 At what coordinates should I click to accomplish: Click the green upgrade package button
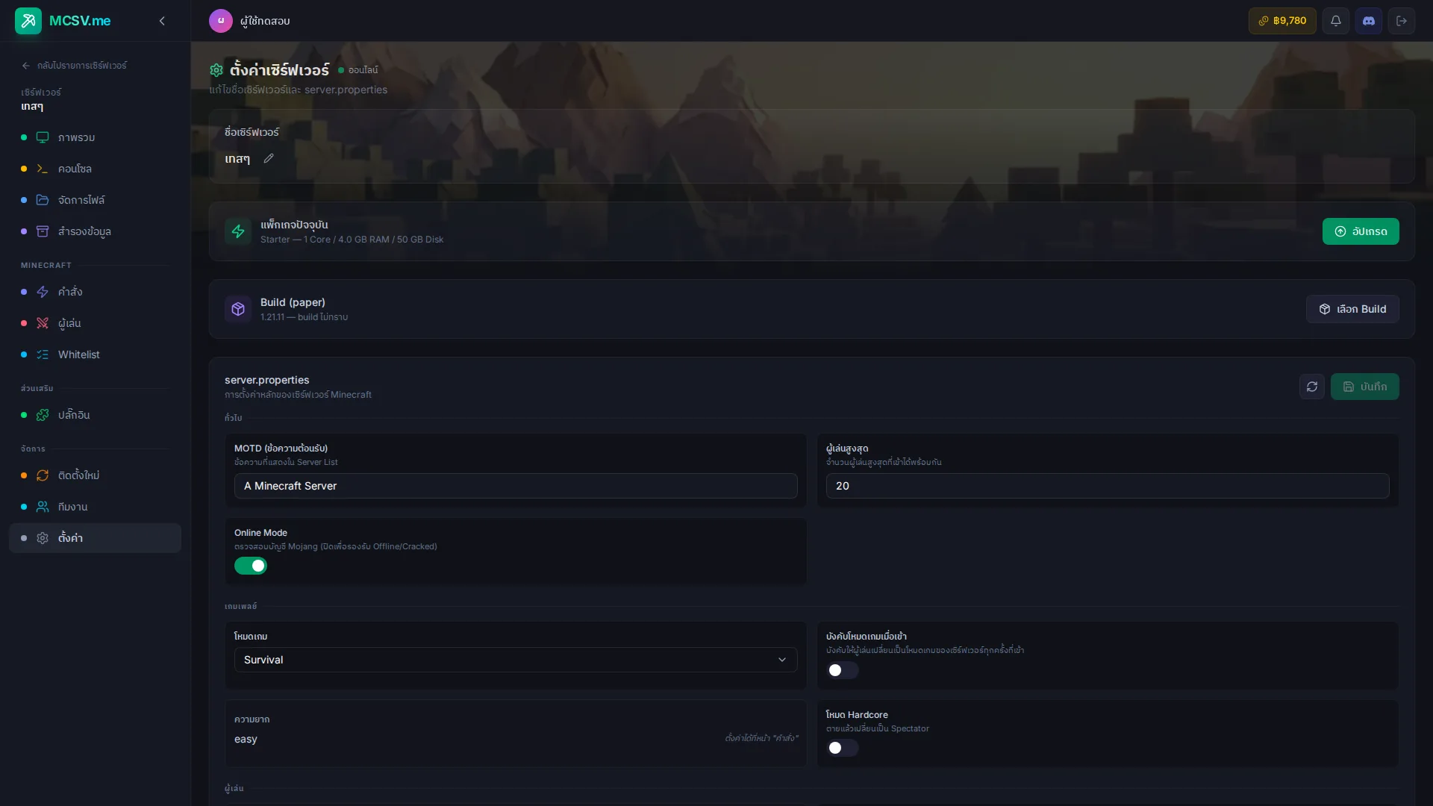(x=1360, y=231)
